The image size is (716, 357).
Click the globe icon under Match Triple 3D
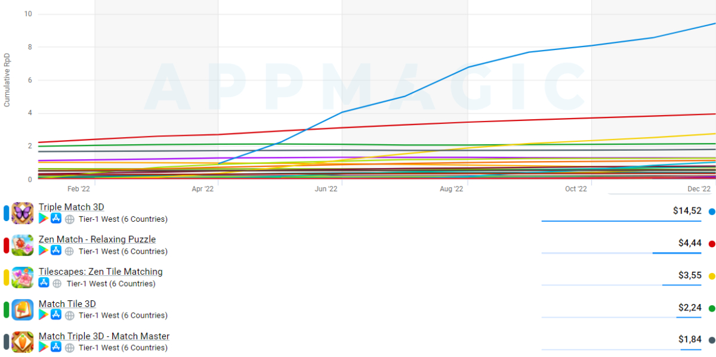click(69, 347)
